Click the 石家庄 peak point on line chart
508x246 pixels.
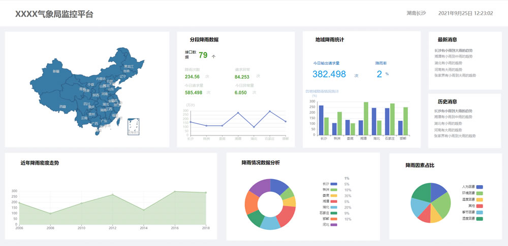[x=270, y=112]
